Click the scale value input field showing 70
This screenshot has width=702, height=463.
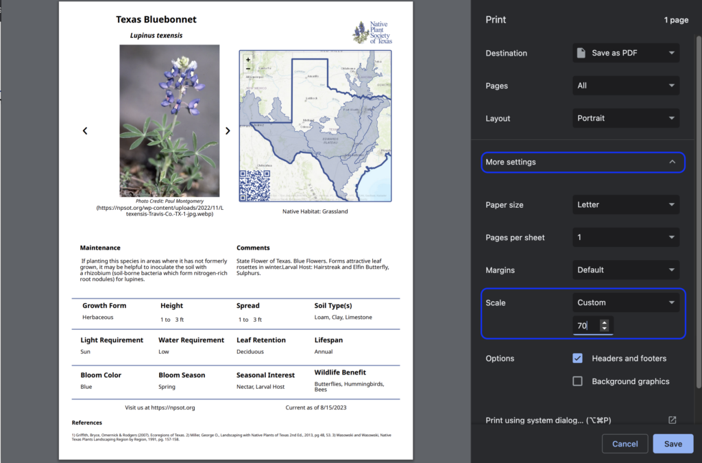point(585,326)
